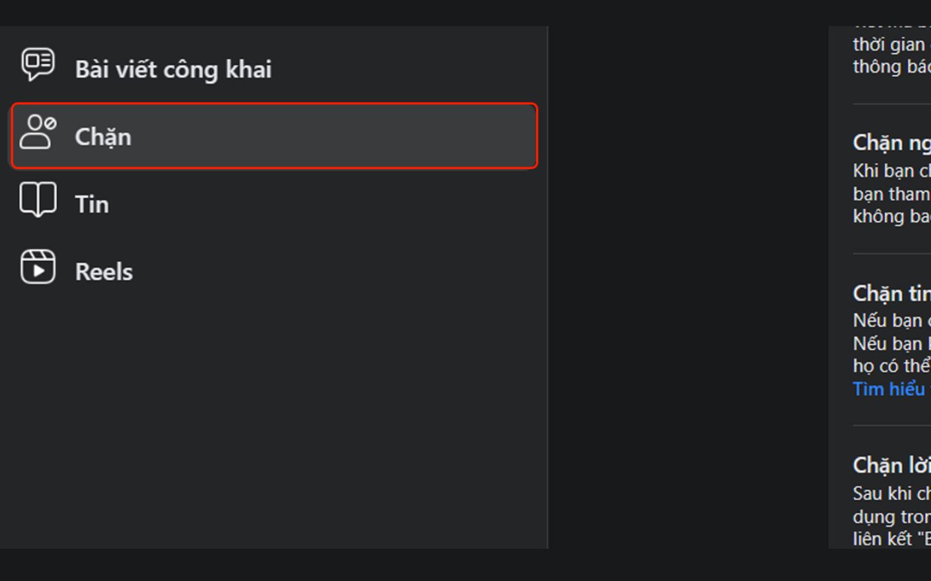
Task: Click the "họ có thể" text line
Action: coord(891,366)
